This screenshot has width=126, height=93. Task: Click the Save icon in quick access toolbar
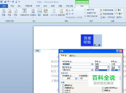[x=5, y=2]
